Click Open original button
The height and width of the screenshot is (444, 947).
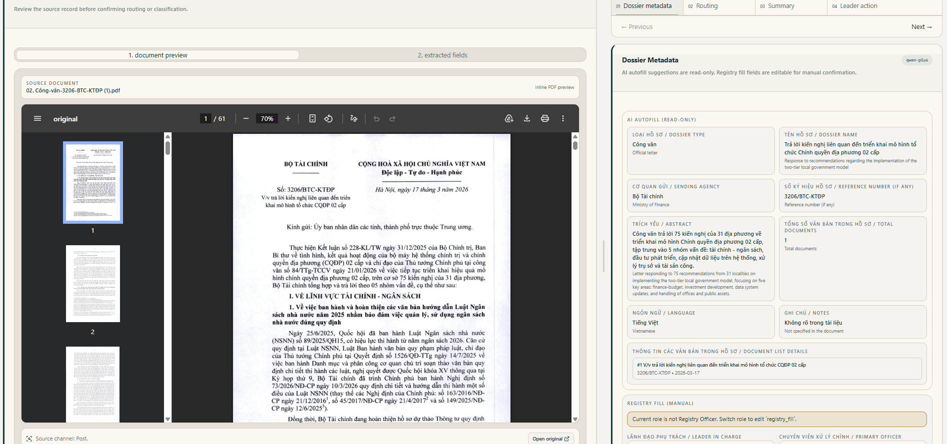550,439
